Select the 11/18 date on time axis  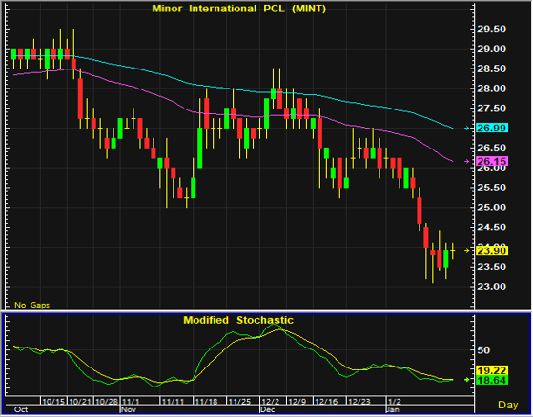[x=206, y=402]
